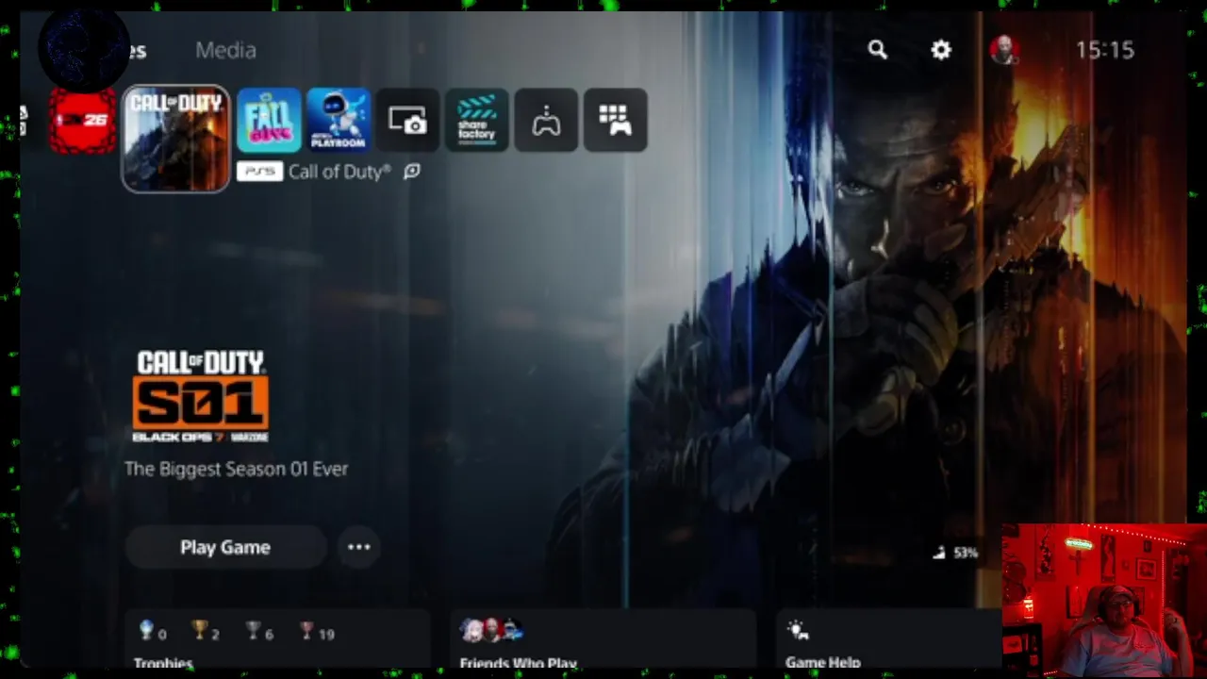The image size is (1207, 679).
Task: Click The Biggest Season 01 Ever text
Action: point(237,469)
